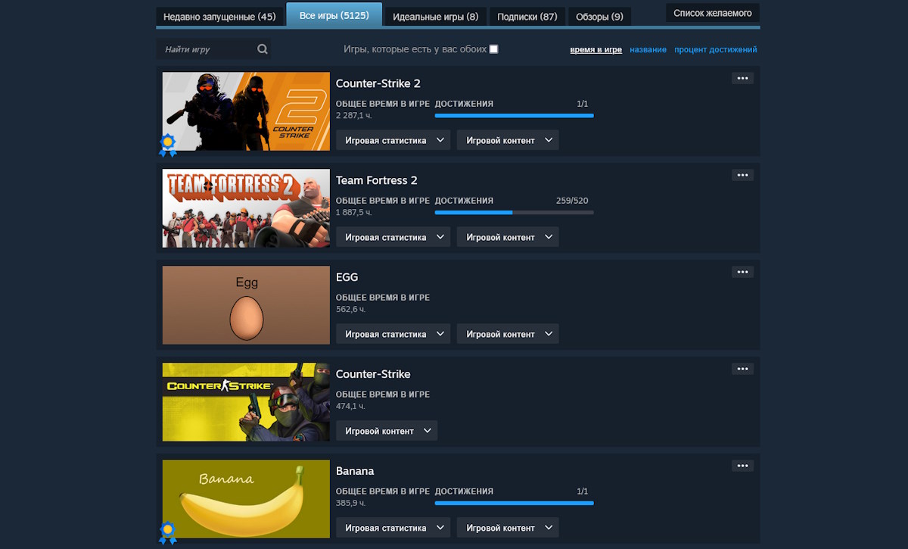This screenshot has height=549, width=908.
Task: Click the 259/520 achievements count
Action: tap(572, 201)
